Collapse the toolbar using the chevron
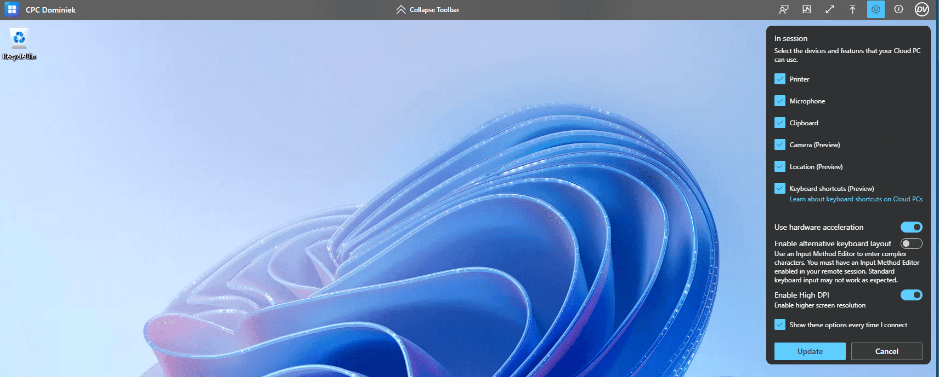This screenshot has height=377, width=939. click(x=401, y=10)
